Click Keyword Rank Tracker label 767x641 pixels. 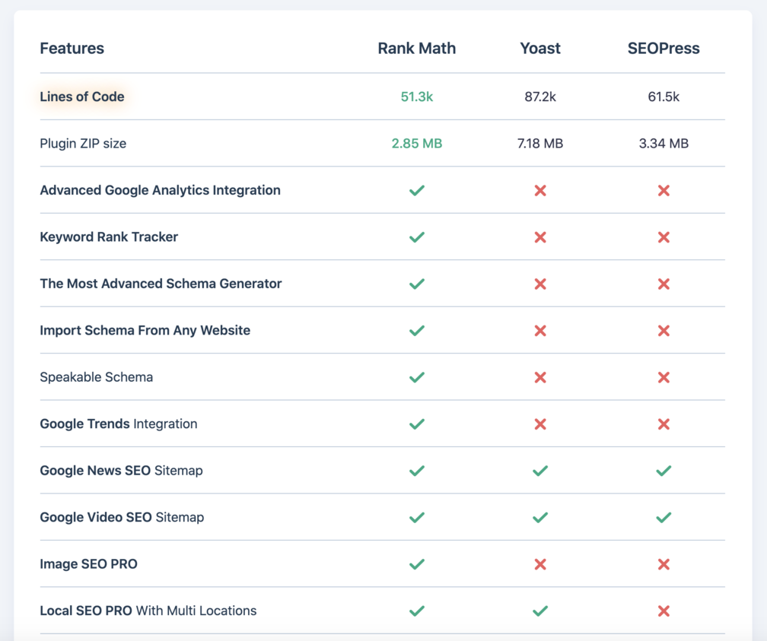point(109,237)
